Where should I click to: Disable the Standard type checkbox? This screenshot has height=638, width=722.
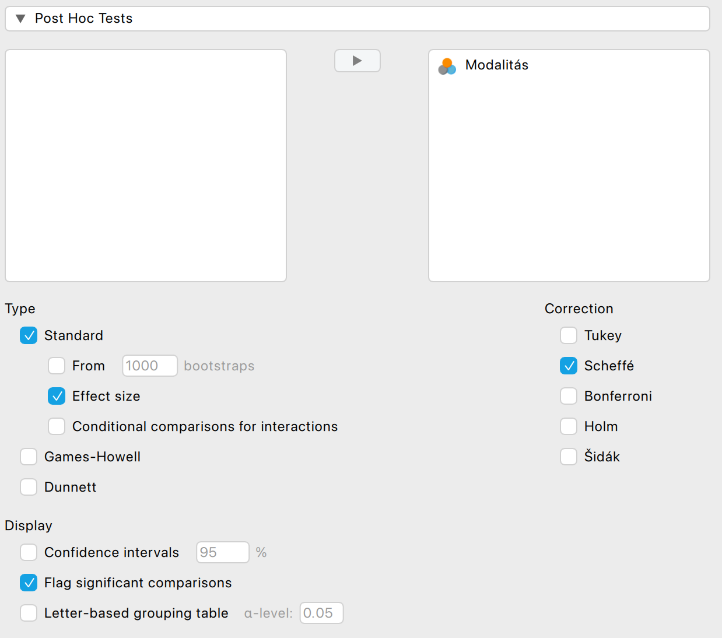[29, 335]
